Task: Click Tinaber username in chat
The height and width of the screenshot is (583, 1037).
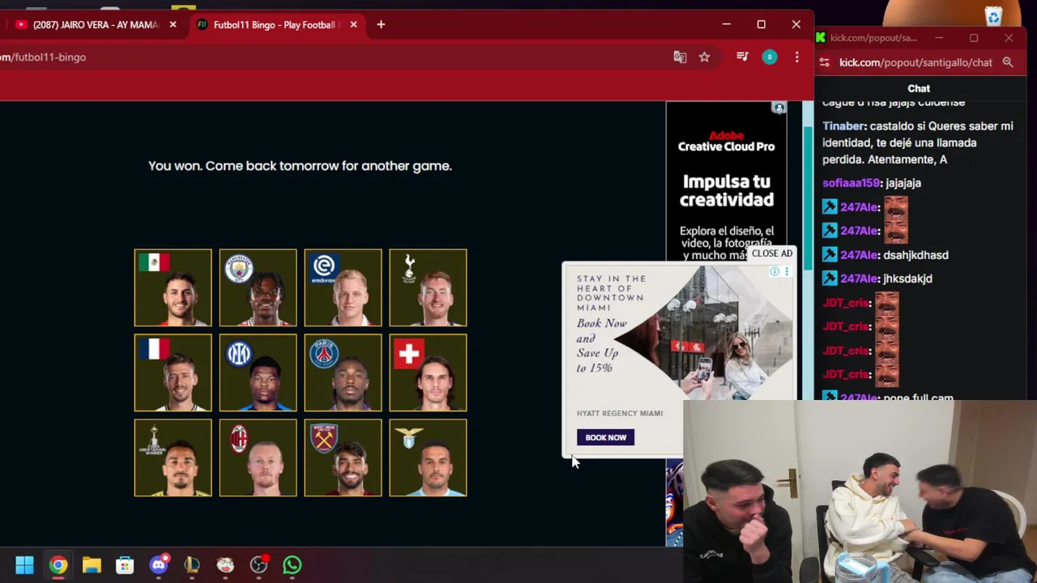Action: (x=843, y=126)
